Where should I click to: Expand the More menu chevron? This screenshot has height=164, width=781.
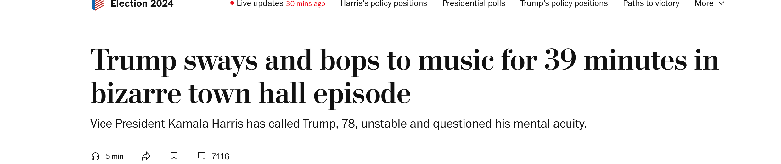tap(722, 3)
